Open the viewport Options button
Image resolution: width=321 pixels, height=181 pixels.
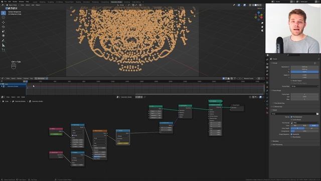point(260,8)
